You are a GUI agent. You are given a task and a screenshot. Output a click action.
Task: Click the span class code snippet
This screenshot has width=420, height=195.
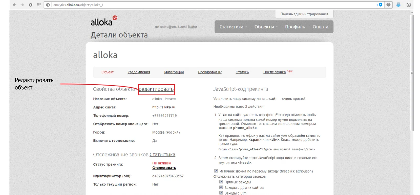[x=267, y=149]
